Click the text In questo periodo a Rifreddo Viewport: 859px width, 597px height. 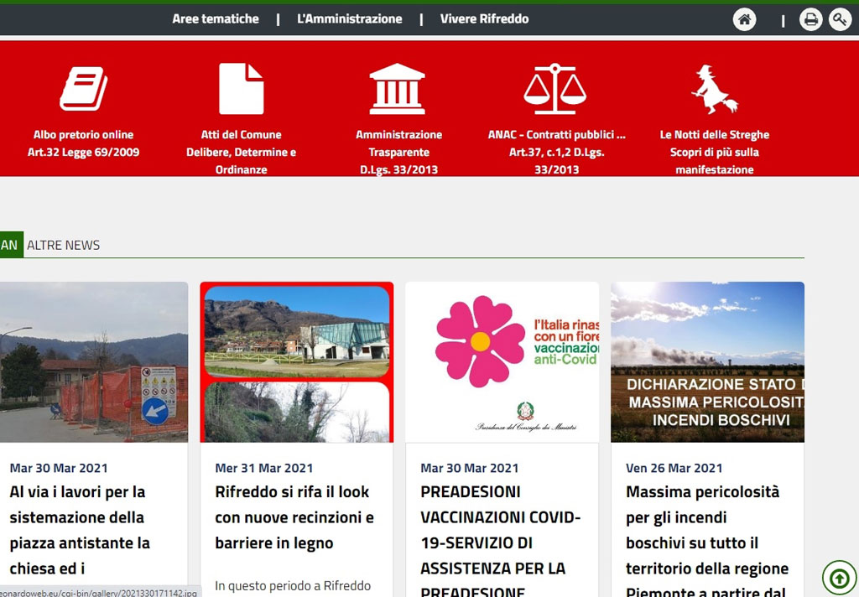pyautogui.click(x=293, y=586)
